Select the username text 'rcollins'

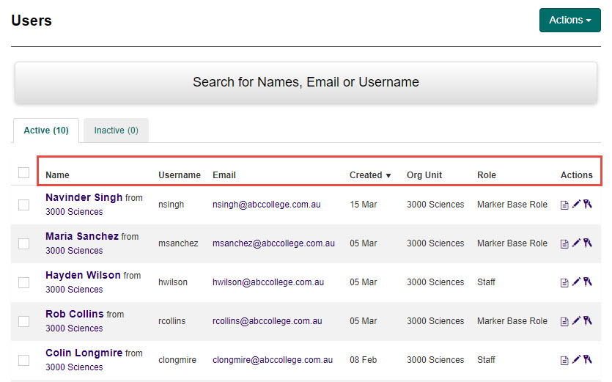[x=172, y=321]
